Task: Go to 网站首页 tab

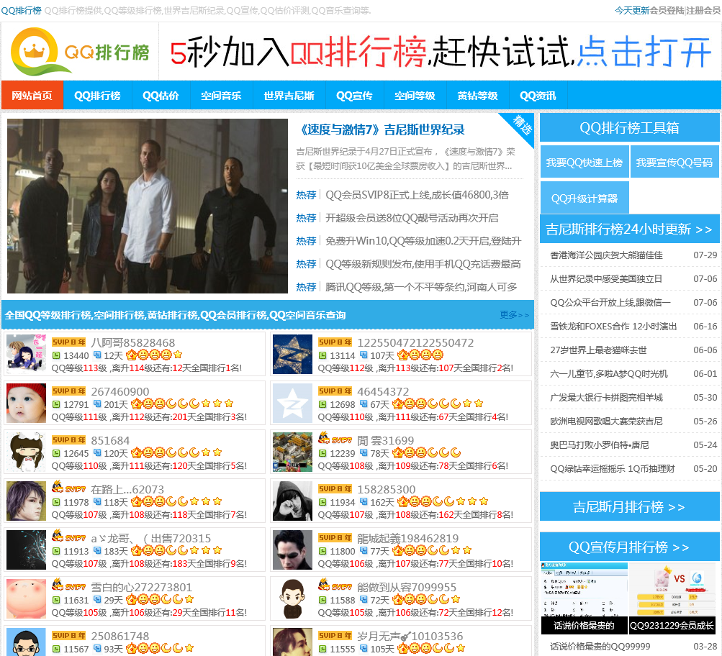Action: coord(32,95)
